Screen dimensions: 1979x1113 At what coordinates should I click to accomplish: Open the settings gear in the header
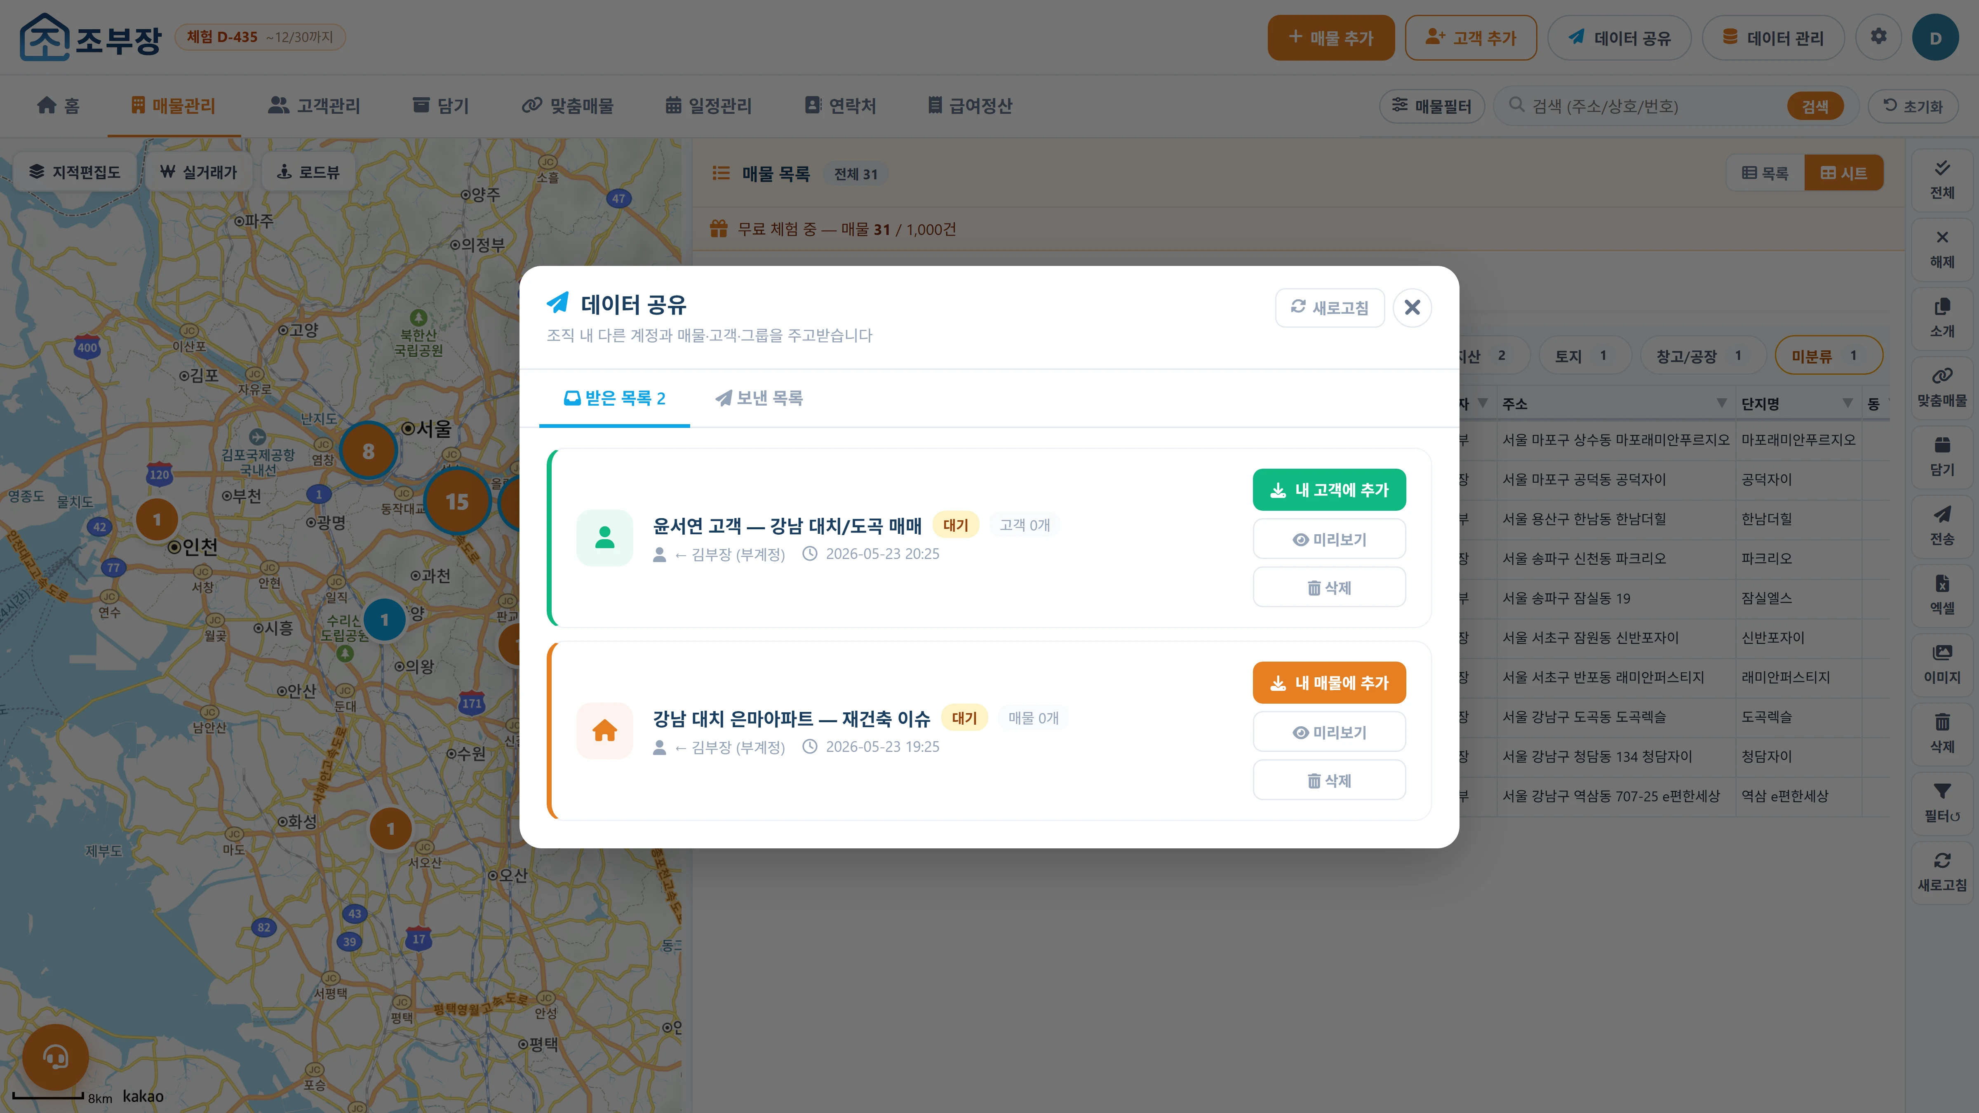(1878, 37)
